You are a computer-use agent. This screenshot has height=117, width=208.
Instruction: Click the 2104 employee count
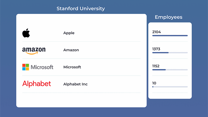point(157,32)
